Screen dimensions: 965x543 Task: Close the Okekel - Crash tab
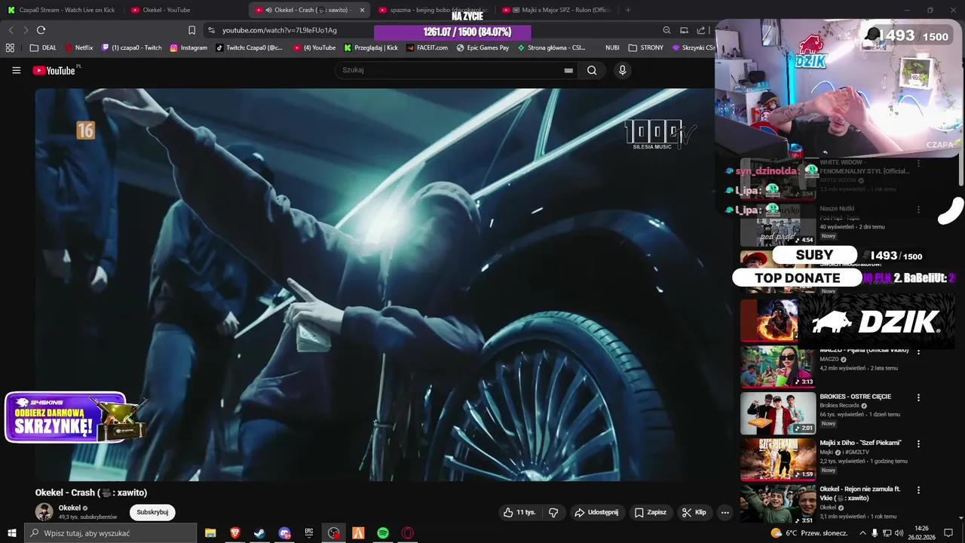pyautogui.click(x=362, y=10)
